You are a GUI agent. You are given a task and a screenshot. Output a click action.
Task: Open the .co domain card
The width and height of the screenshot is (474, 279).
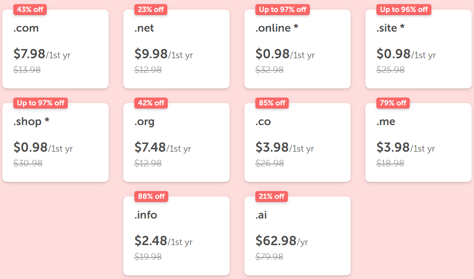263,122
